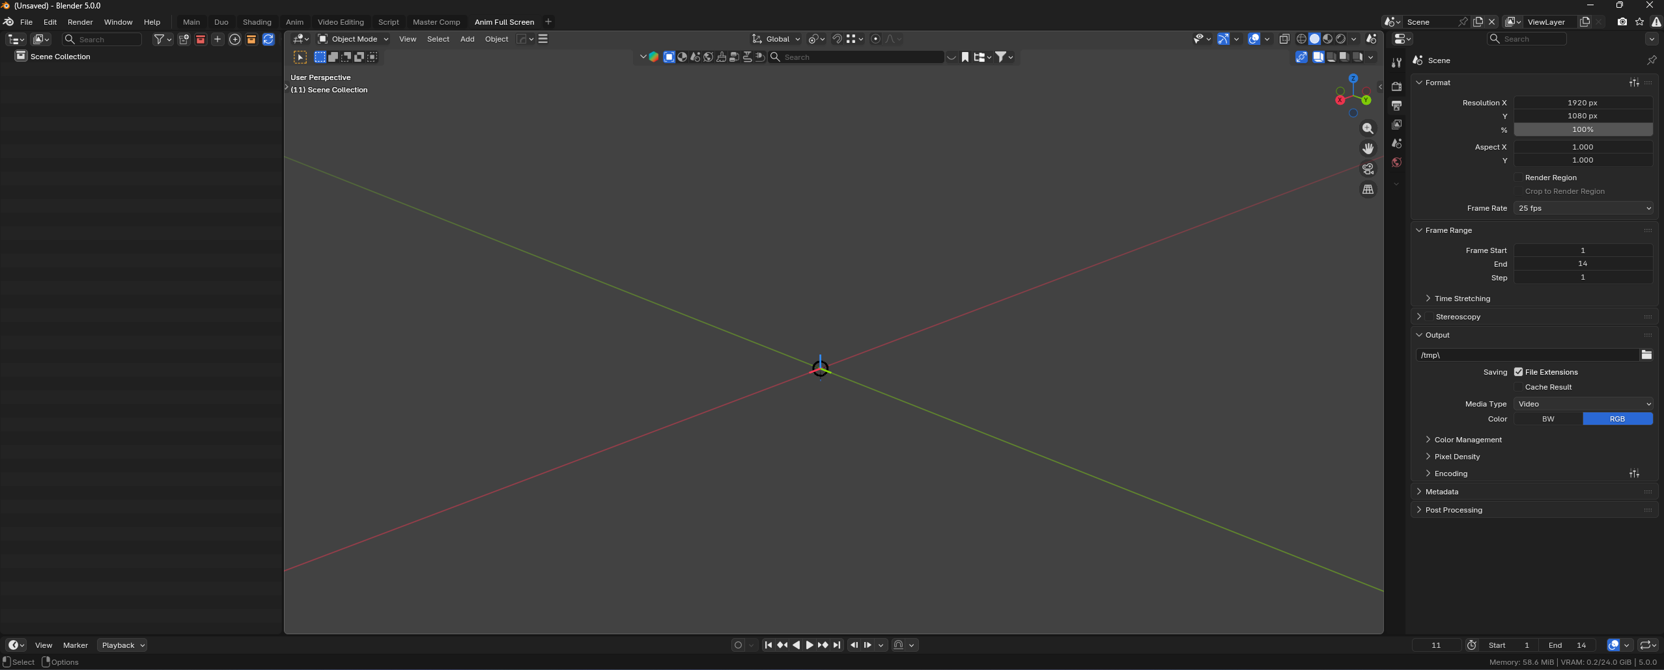Click the new collection icon in outliner header
The image size is (1664, 670).
tap(184, 40)
